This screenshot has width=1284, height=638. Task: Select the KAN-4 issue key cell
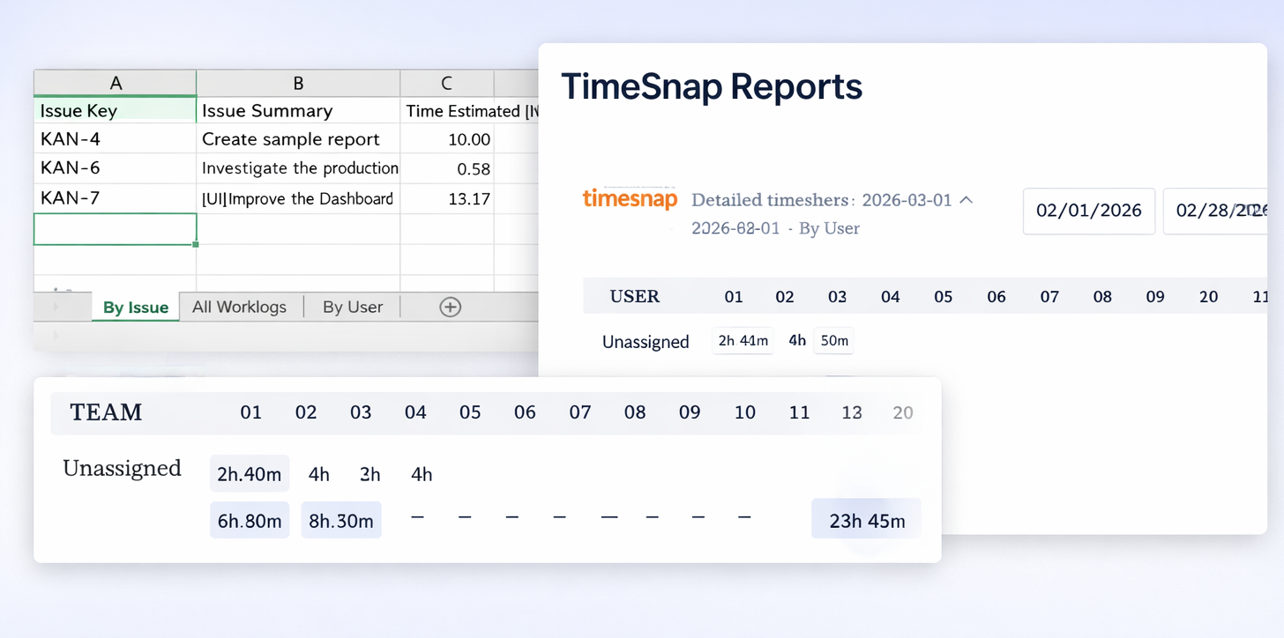point(116,139)
